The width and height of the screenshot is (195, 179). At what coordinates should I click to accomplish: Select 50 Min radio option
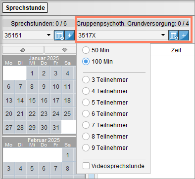pos(96,50)
